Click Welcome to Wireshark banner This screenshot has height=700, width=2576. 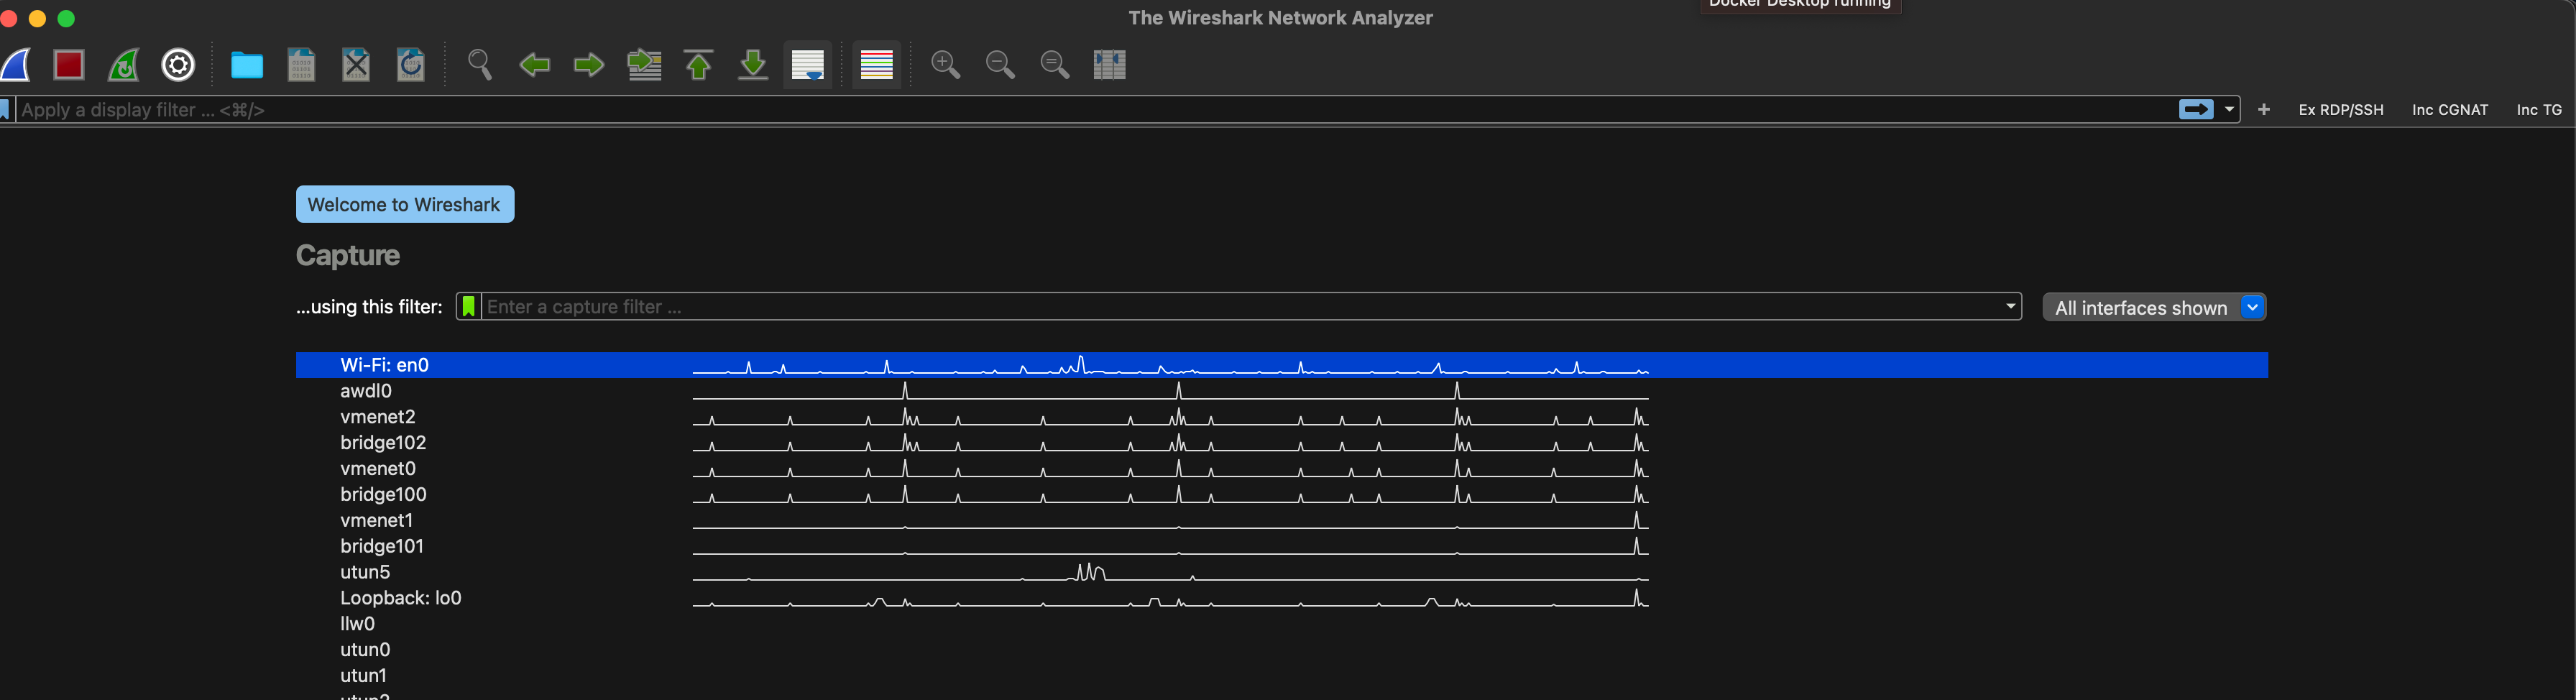(405, 204)
